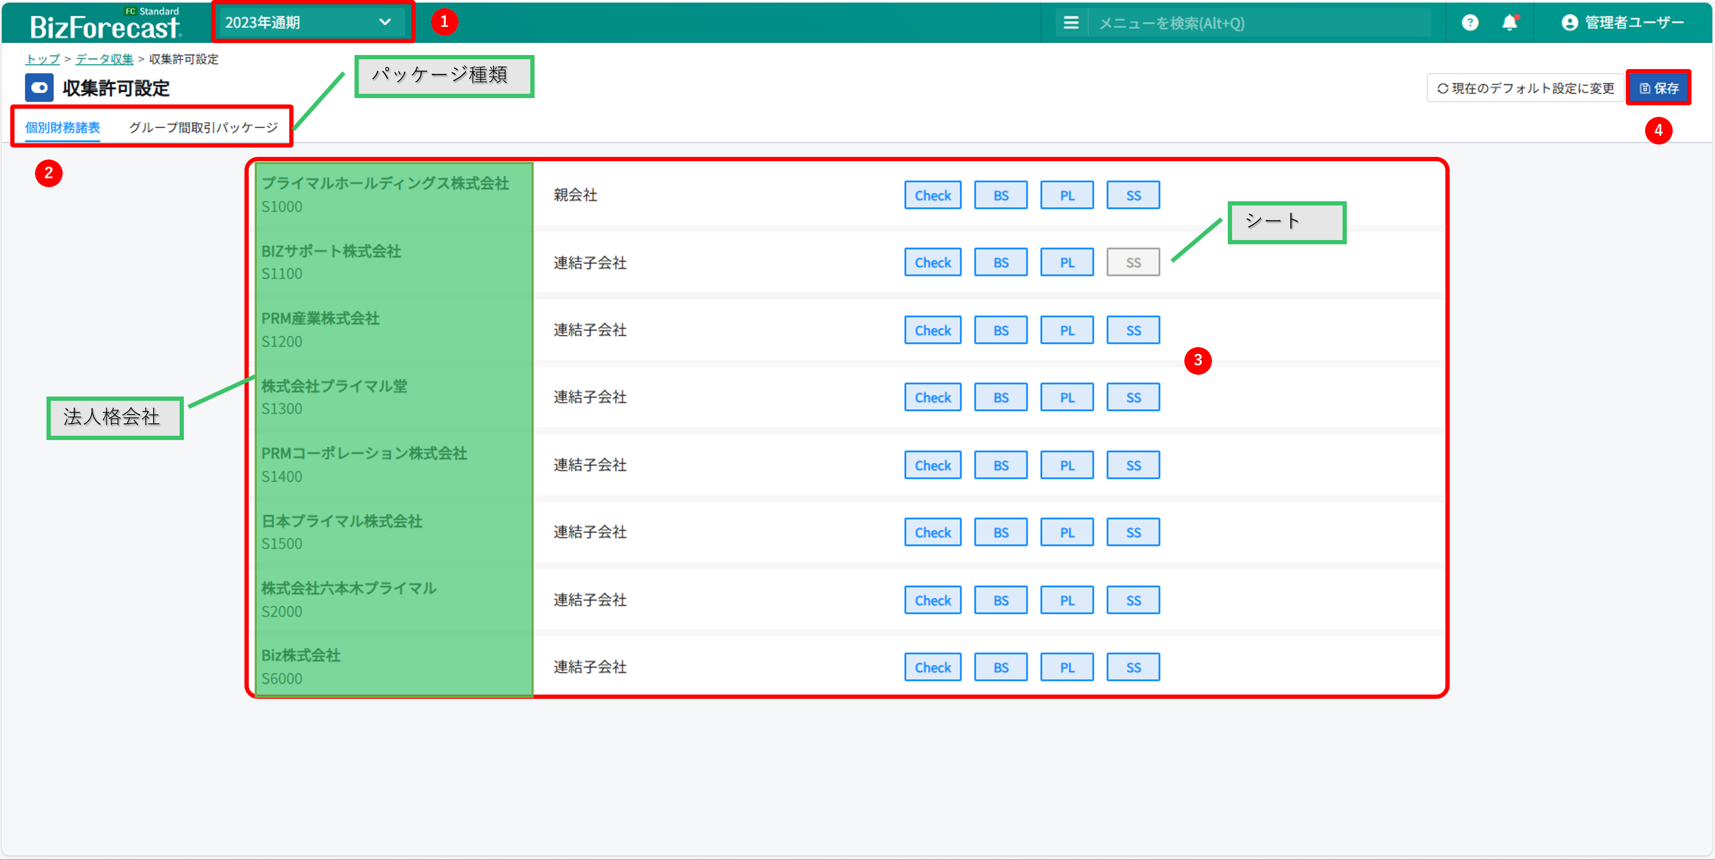Image resolution: width=1715 pixels, height=860 pixels.
Task: Click the hamburger menu icon
Action: (x=1070, y=23)
